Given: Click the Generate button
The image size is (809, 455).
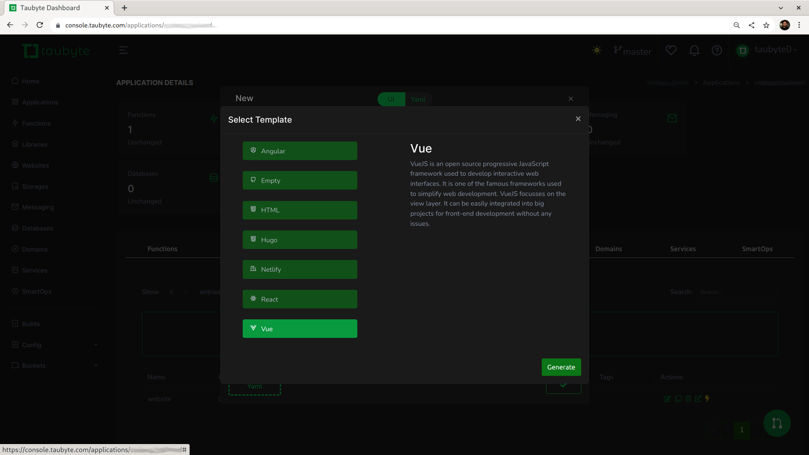Looking at the screenshot, I should pyautogui.click(x=561, y=367).
